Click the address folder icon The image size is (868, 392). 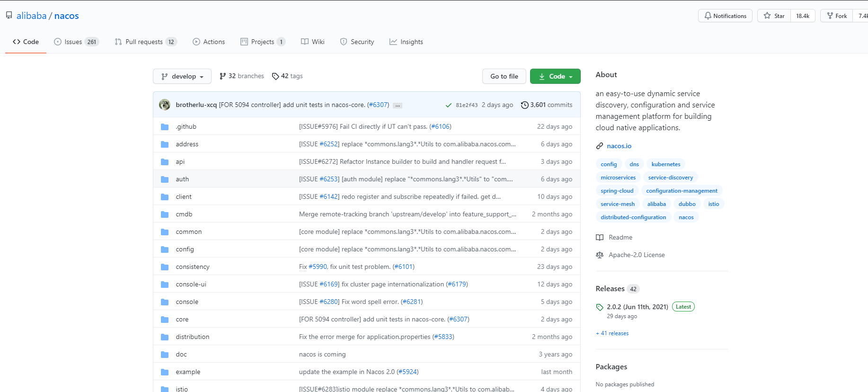(x=165, y=144)
